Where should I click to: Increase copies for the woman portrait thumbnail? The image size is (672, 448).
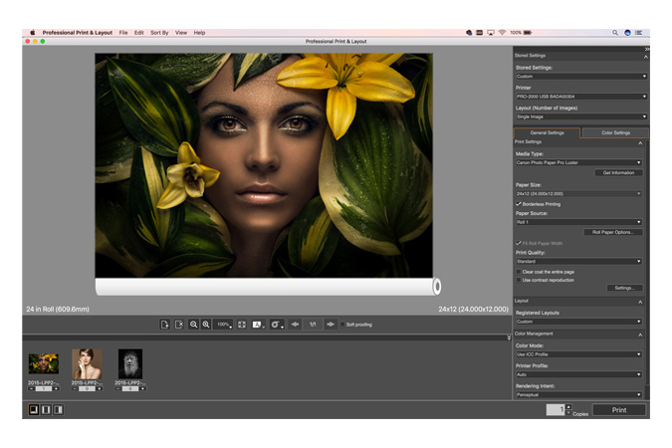(x=99, y=389)
